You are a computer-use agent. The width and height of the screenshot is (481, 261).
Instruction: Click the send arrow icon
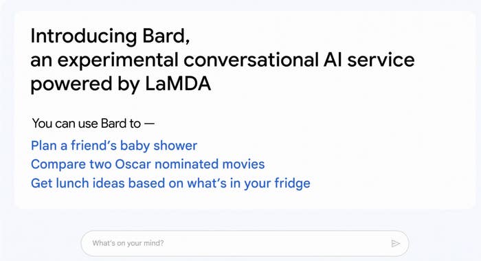click(395, 244)
